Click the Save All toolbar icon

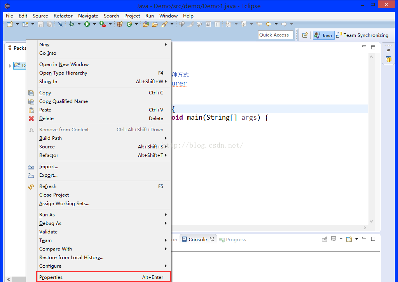[x=50, y=24]
